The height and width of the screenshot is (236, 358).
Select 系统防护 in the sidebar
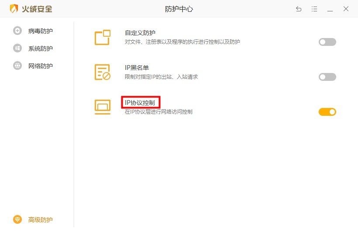click(x=41, y=49)
